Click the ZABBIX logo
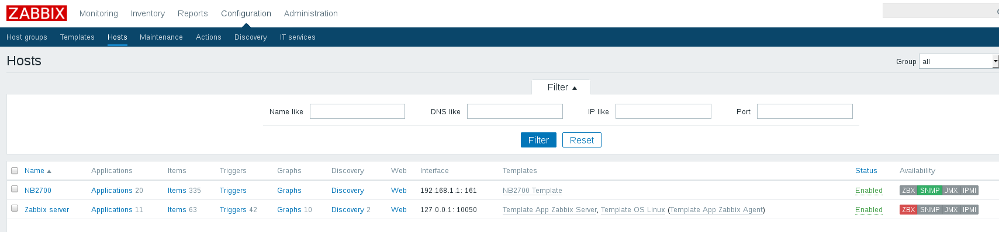 pos(37,13)
